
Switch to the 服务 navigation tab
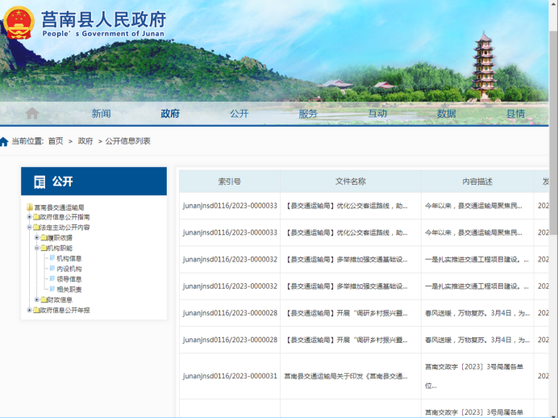(308, 114)
